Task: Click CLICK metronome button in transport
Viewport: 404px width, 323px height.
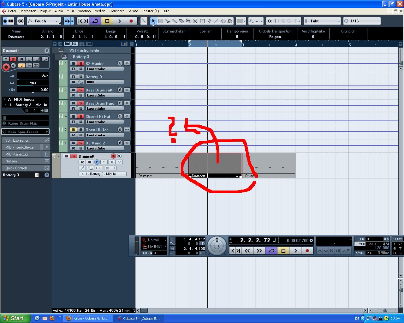Action: click(x=360, y=239)
